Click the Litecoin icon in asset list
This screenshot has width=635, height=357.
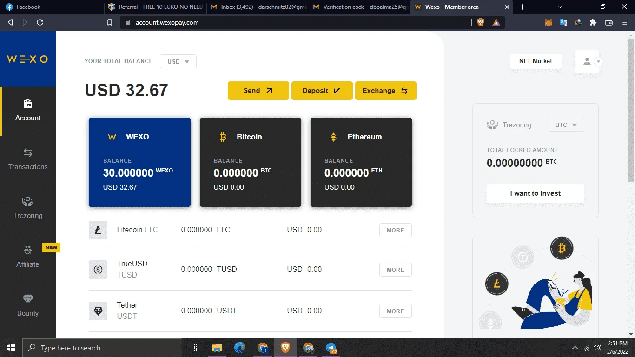tap(98, 230)
